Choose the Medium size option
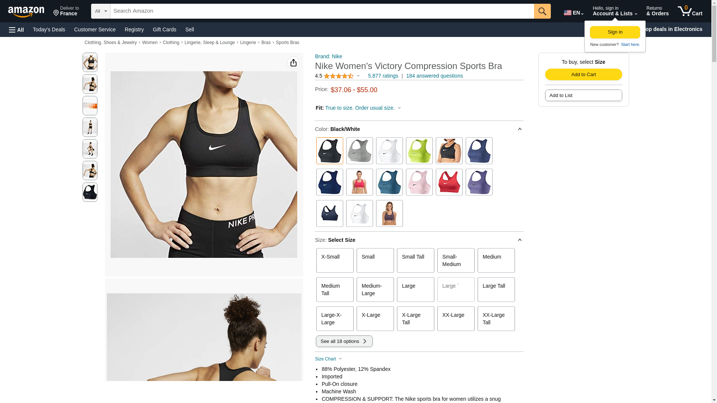Viewport: 717px width, 403px height. [496, 260]
